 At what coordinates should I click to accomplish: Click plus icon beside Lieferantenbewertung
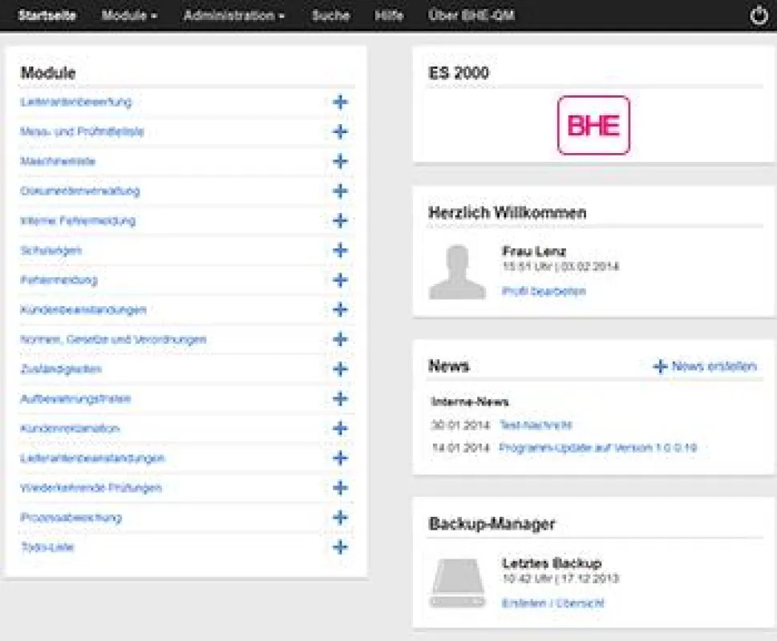pyautogui.click(x=340, y=102)
